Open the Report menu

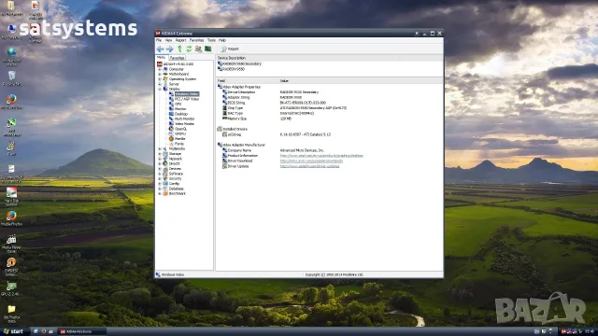tap(180, 40)
